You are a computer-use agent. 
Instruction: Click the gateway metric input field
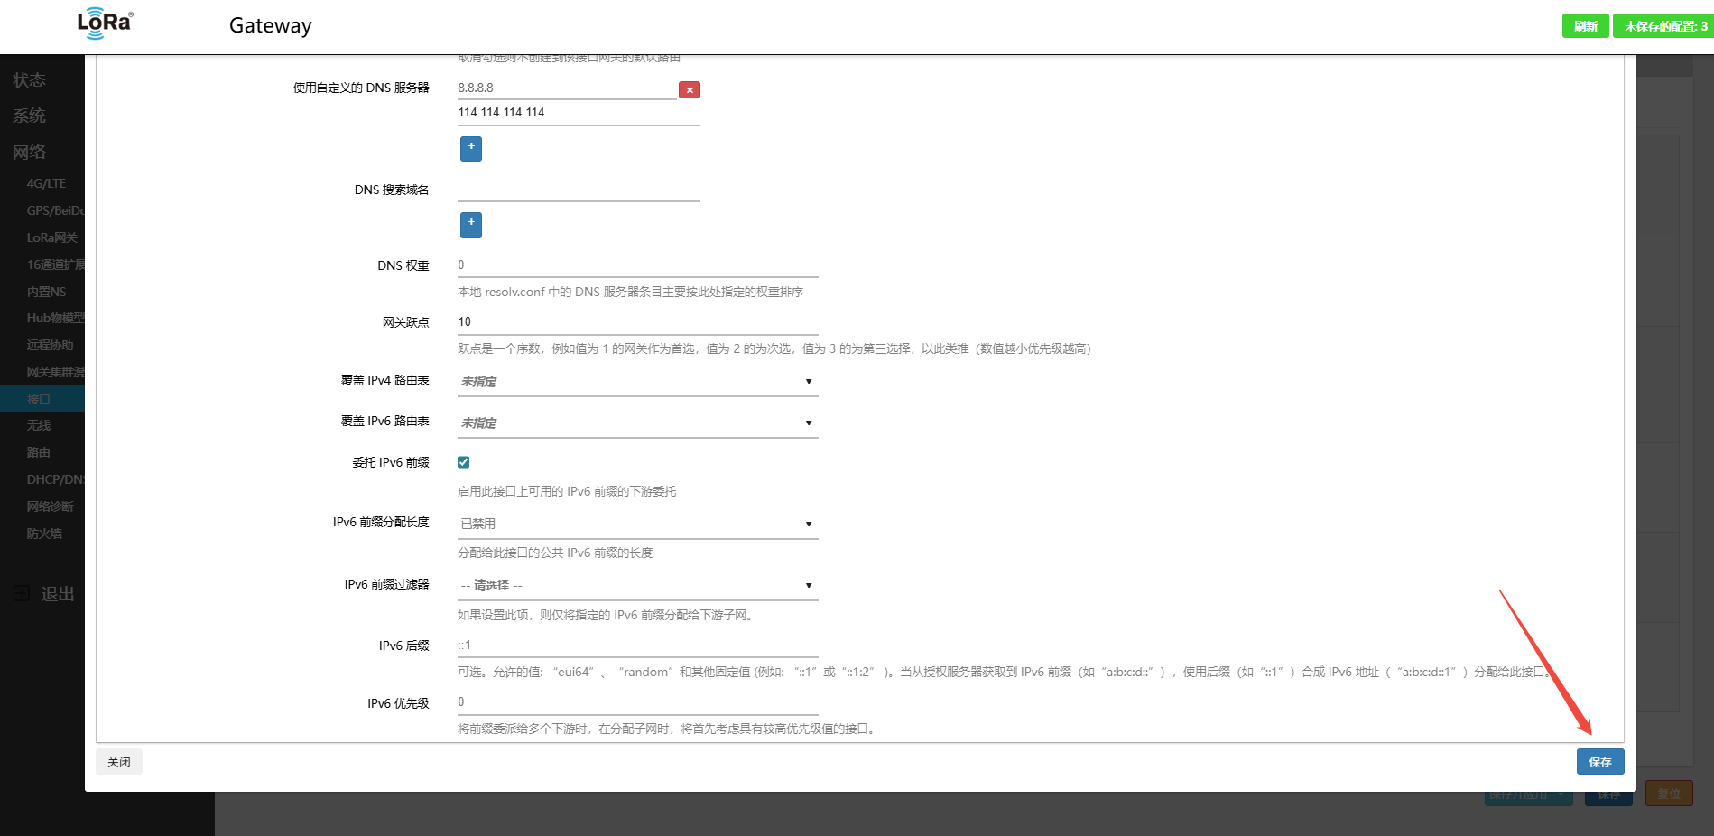coord(636,321)
